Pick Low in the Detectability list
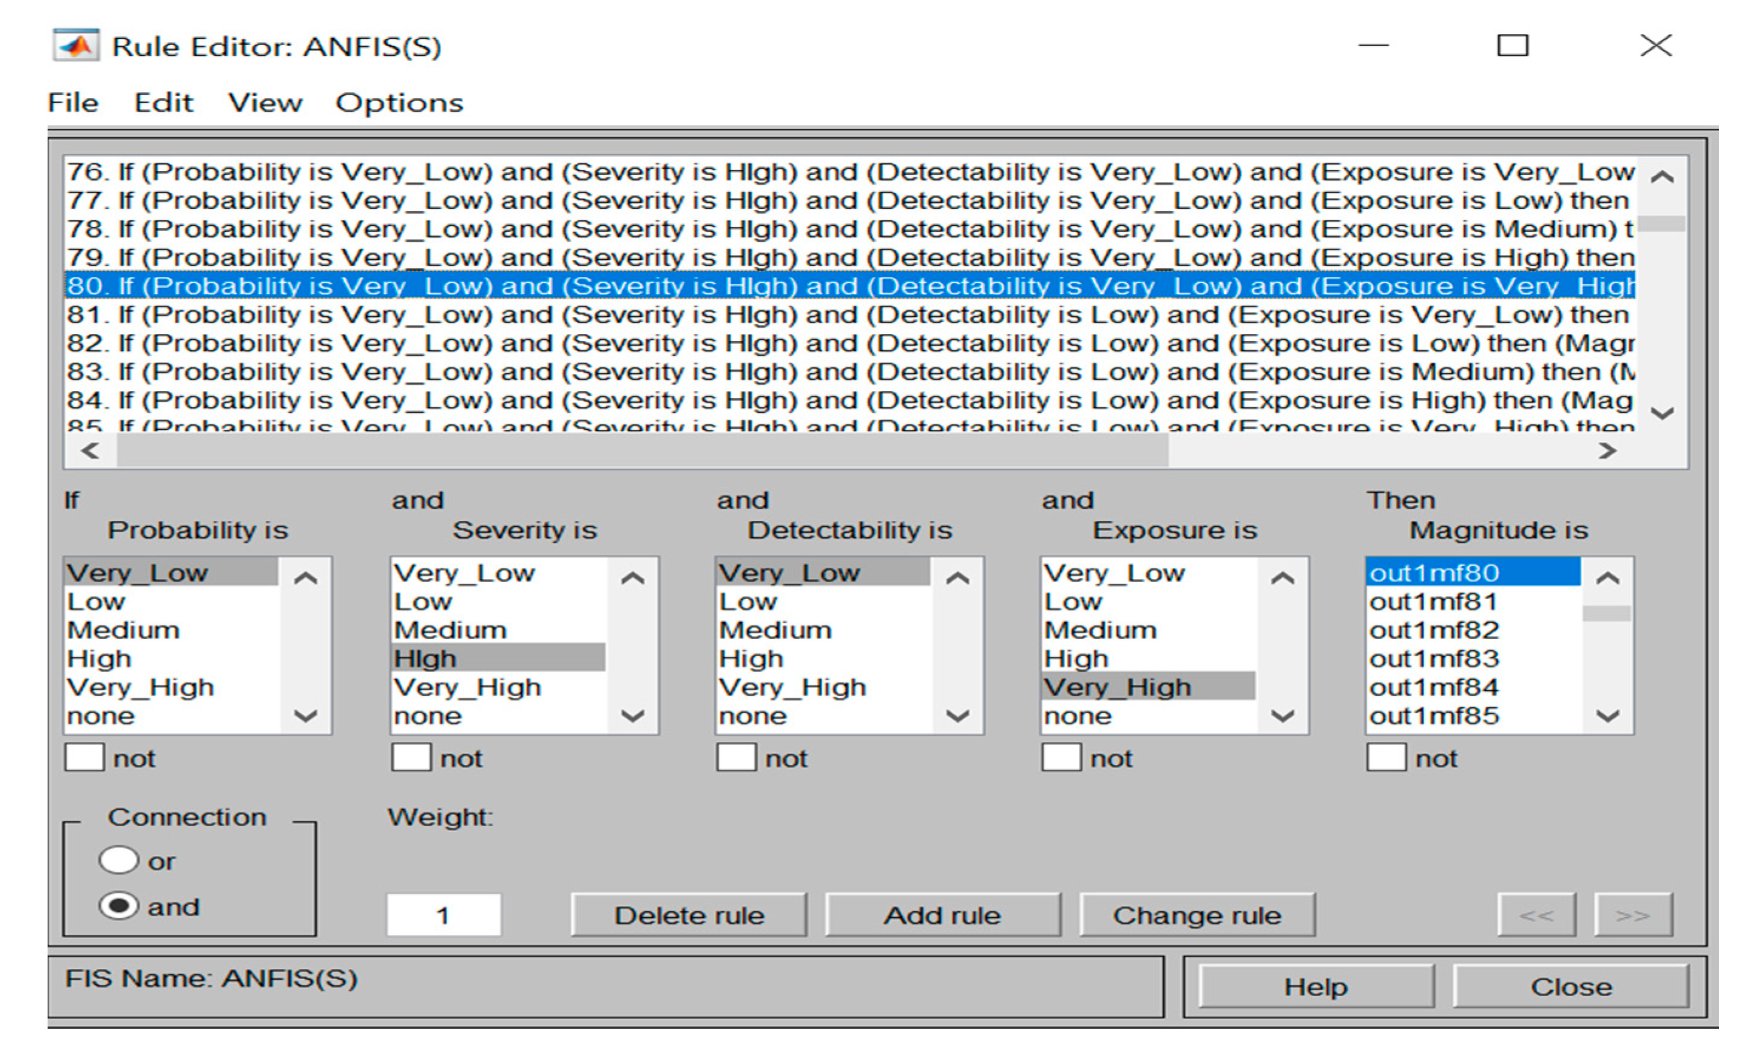1753x1052 pixels. [x=748, y=602]
